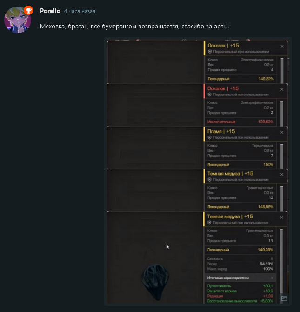Screen dimensions: 300x312
Task: Click shield icon on red Осколок card
Action: pyautogui.click(x=210, y=95)
